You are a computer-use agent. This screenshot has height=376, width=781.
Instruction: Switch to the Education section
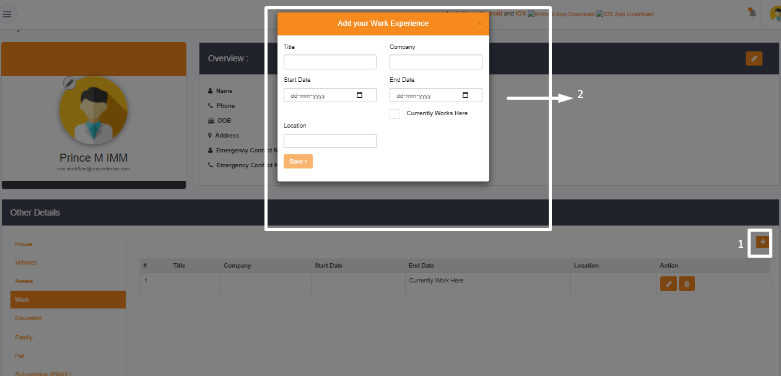(x=28, y=318)
